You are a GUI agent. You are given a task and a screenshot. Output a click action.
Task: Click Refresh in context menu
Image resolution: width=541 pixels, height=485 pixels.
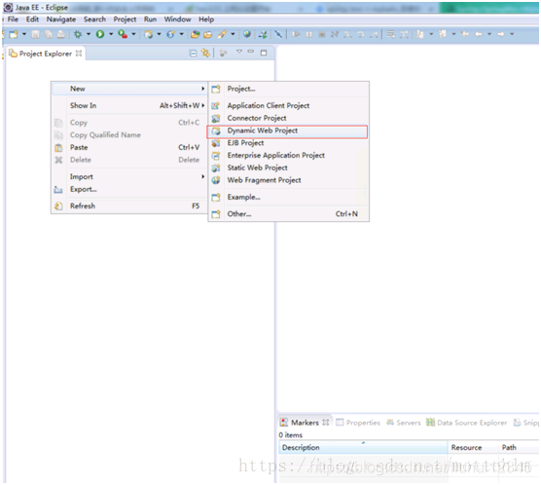coord(129,205)
